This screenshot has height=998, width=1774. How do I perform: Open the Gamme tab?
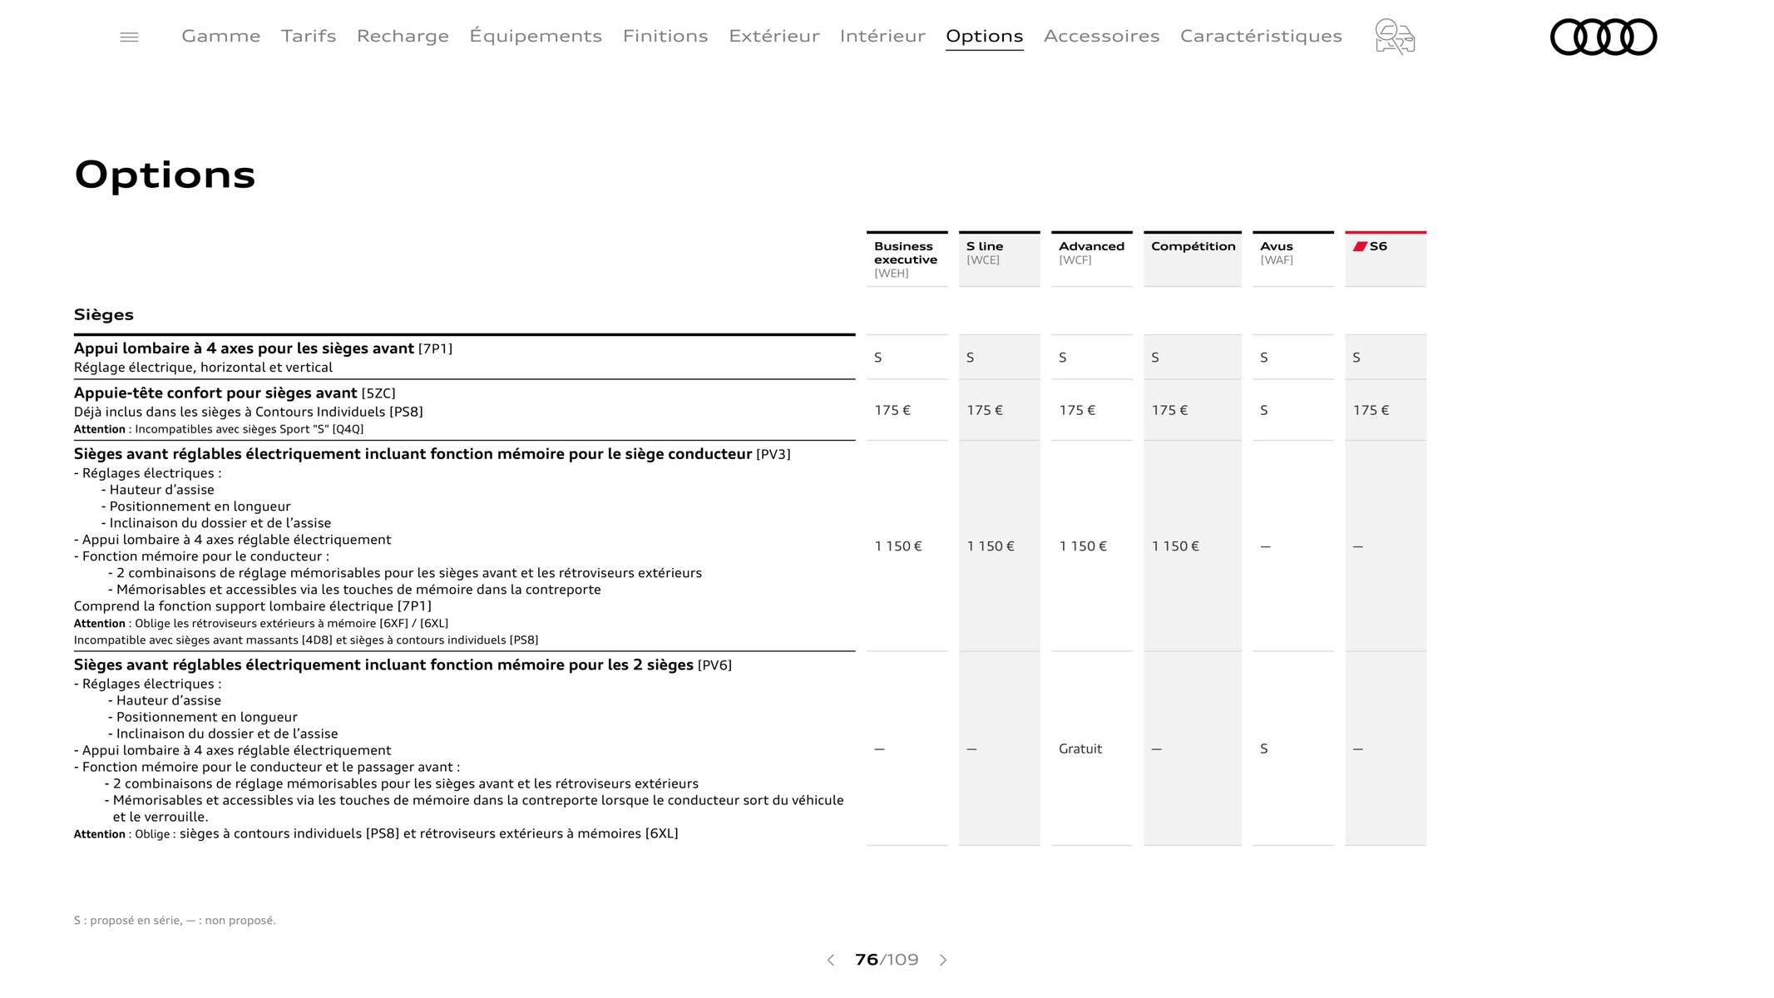221,36
